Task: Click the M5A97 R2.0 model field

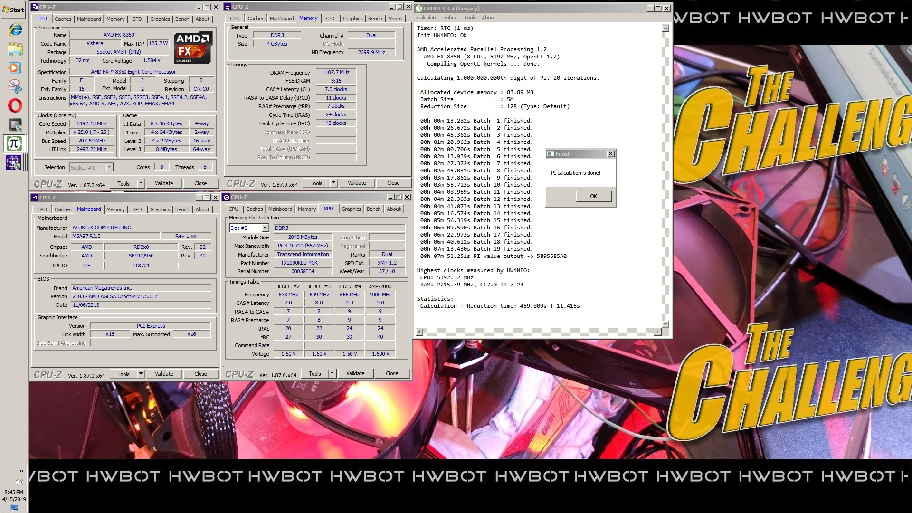Action: (115, 236)
